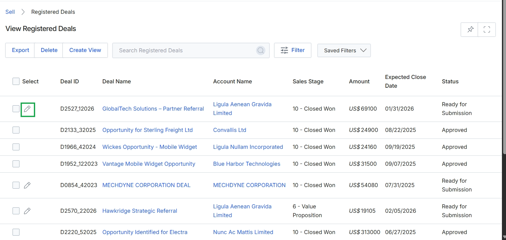This screenshot has width=506, height=240.
Task: Check the box for deal D2527_12026
Action: tap(16, 109)
